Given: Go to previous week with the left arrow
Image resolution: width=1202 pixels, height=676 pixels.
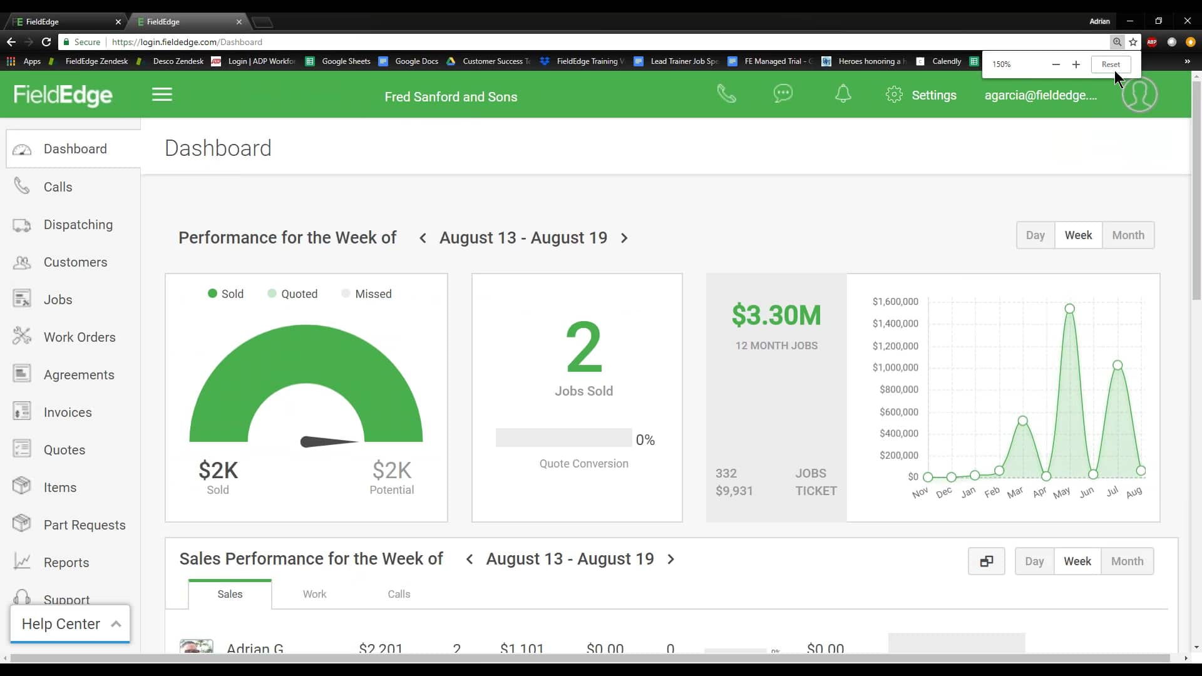Looking at the screenshot, I should pos(423,238).
